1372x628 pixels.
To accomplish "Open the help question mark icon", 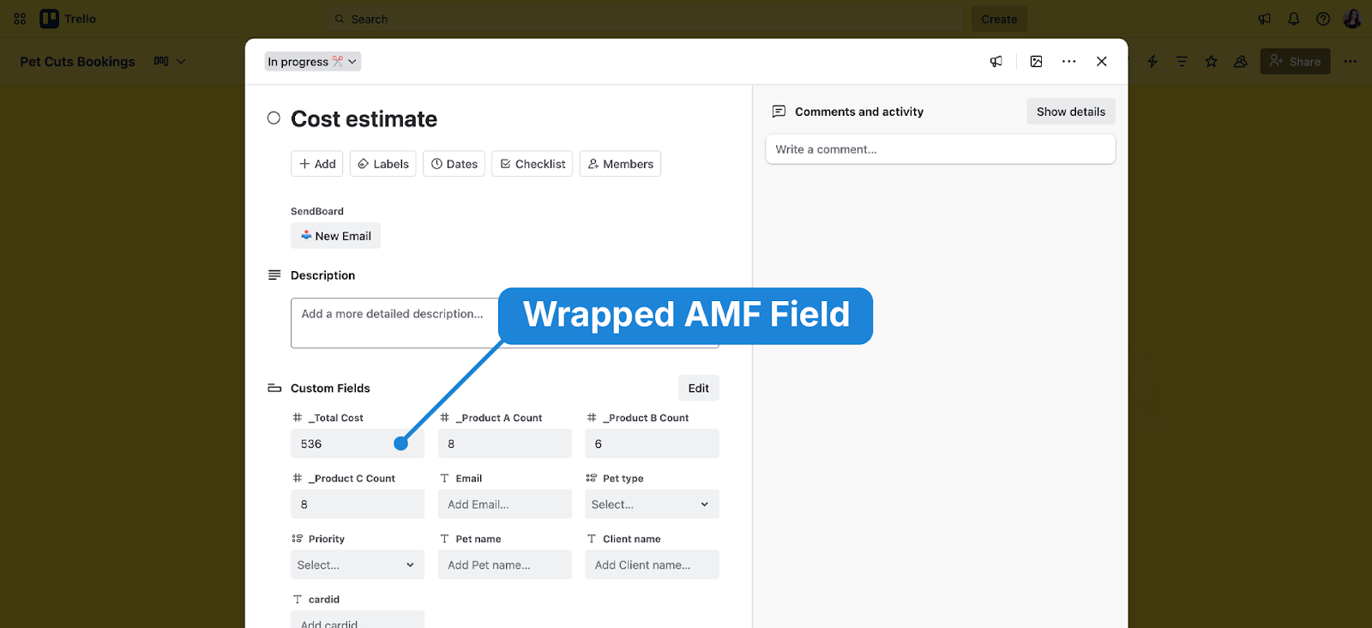I will coord(1323,19).
